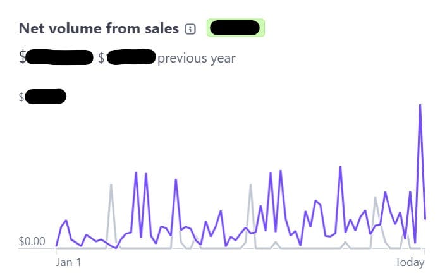The image size is (440, 278).
Task: Click the first tall purple peak from the left
Action: (x=136, y=172)
